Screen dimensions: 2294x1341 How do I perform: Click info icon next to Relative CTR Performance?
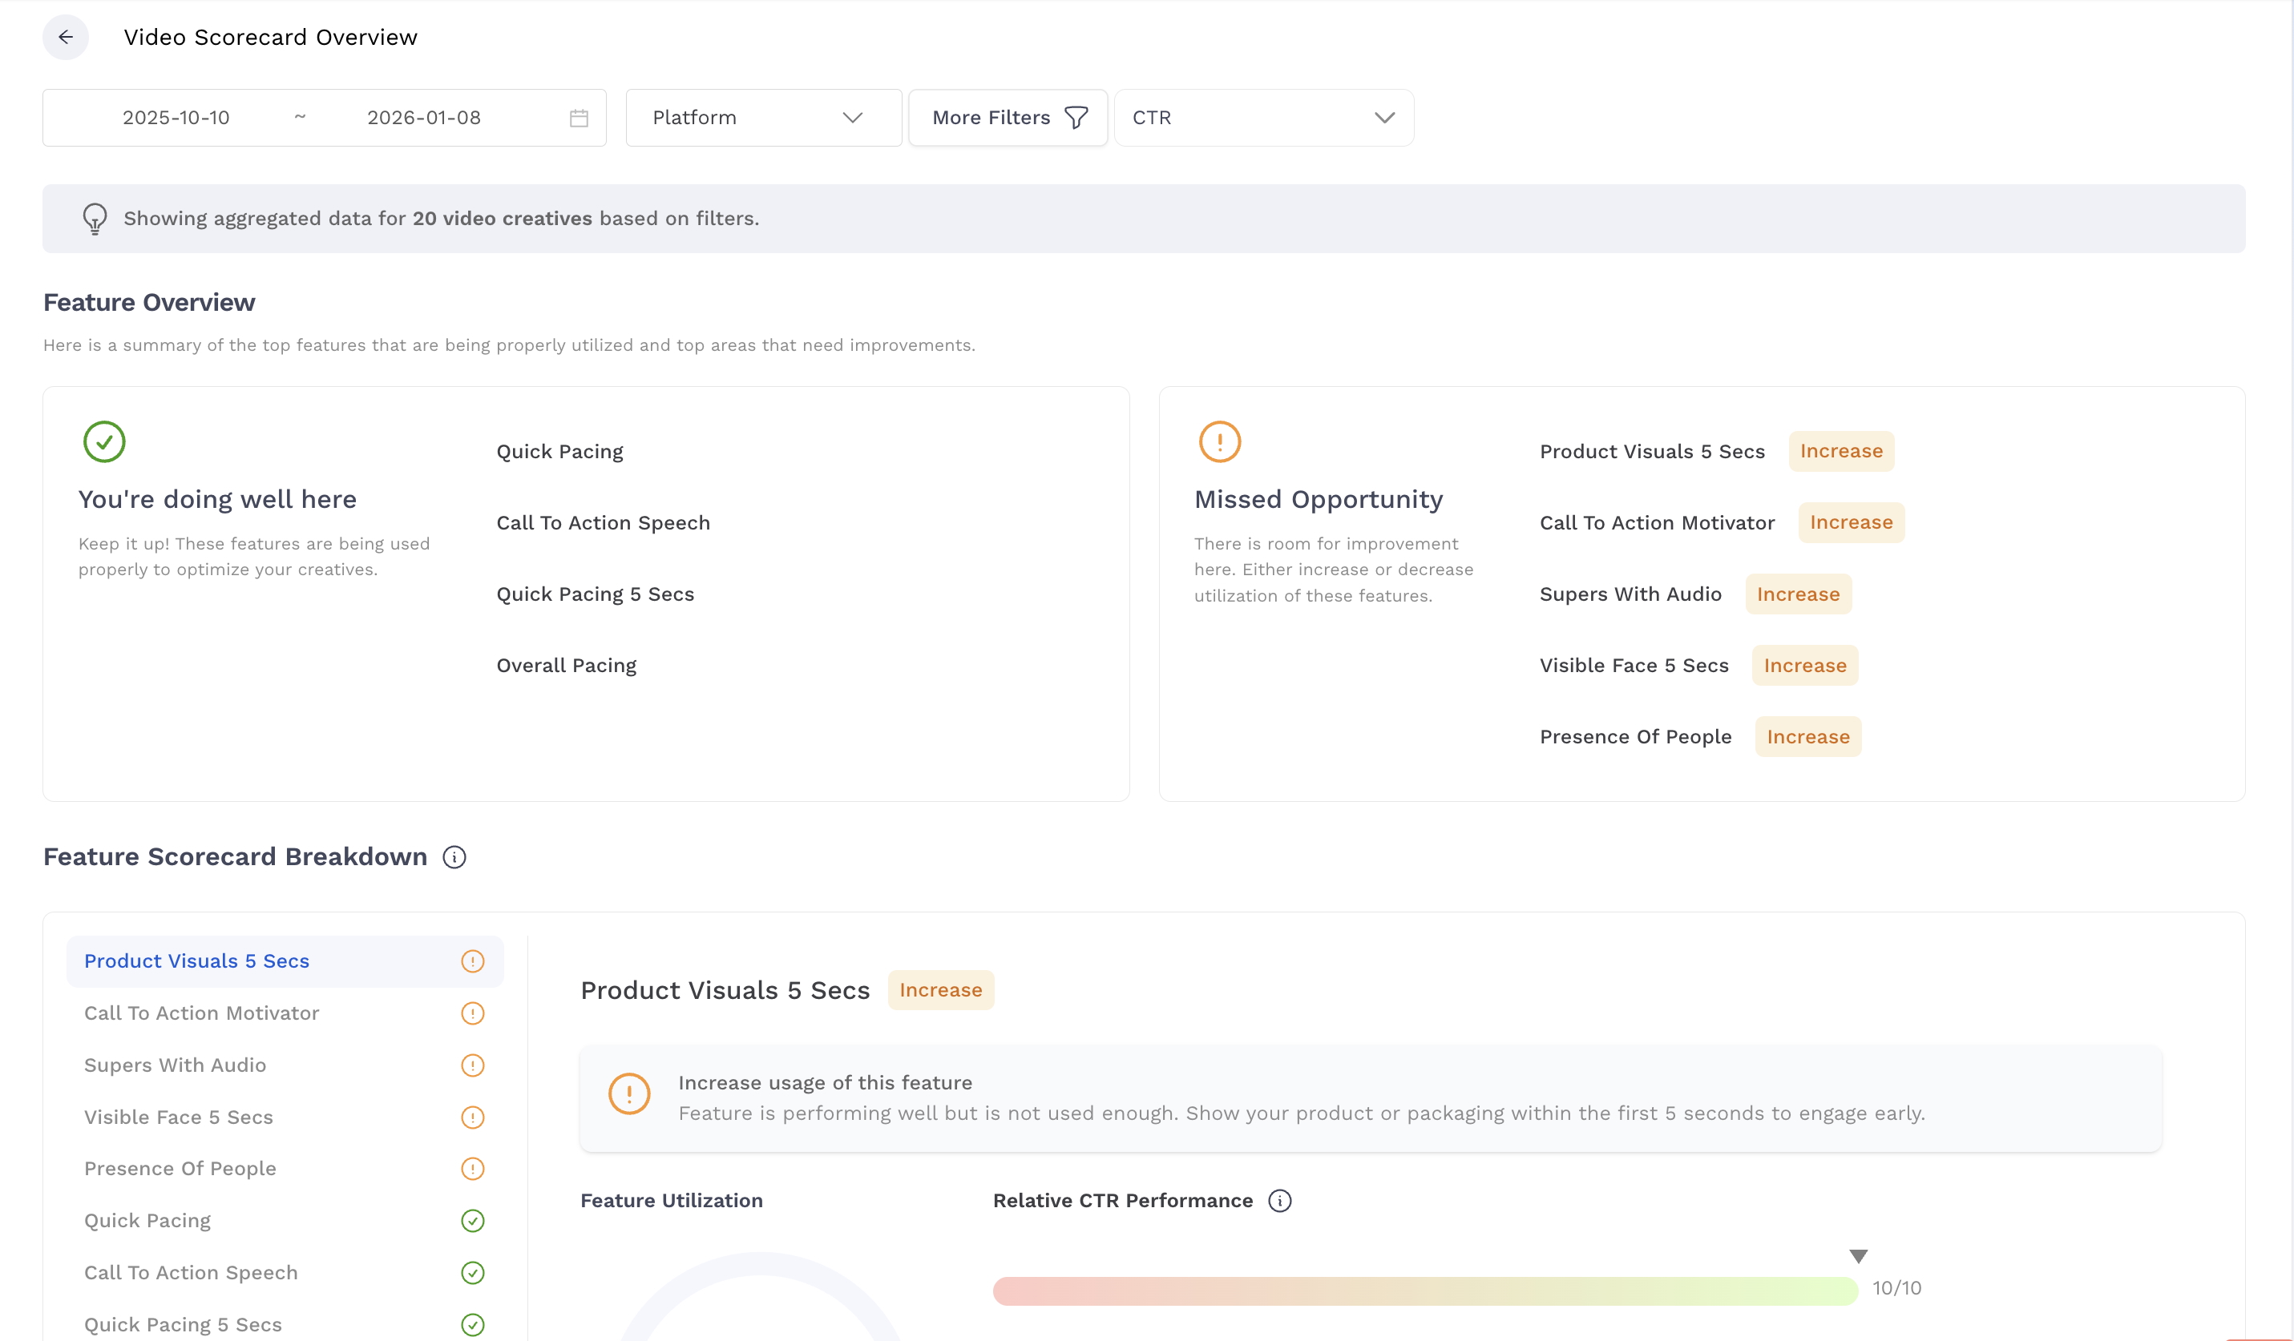1280,1201
